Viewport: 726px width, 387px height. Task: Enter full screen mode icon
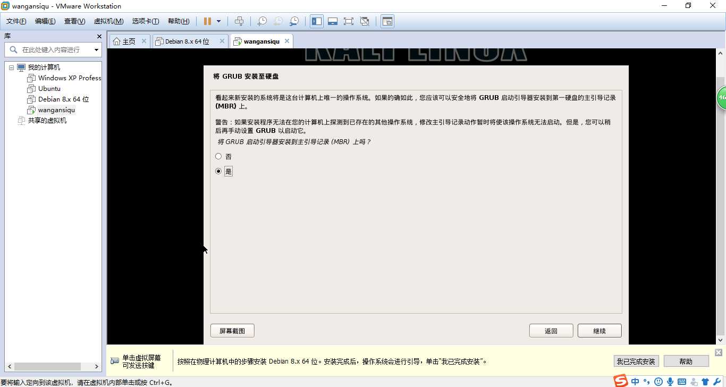pos(349,21)
